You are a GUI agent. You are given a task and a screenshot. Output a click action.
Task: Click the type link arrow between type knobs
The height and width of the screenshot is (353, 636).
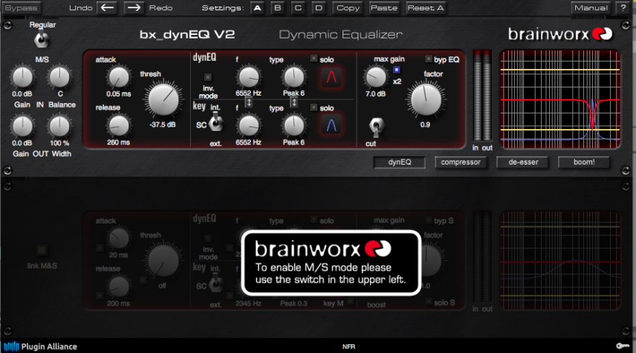click(294, 103)
